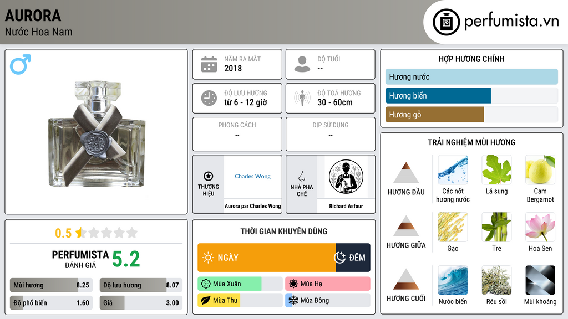Click the Hoa Sen lotus note image
The width and height of the screenshot is (568, 319).
tap(540, 227)
